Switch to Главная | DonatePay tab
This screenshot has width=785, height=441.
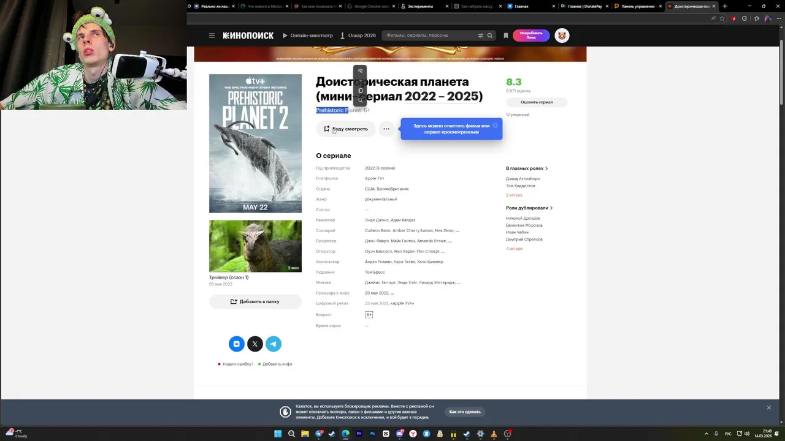click(584, 6)
